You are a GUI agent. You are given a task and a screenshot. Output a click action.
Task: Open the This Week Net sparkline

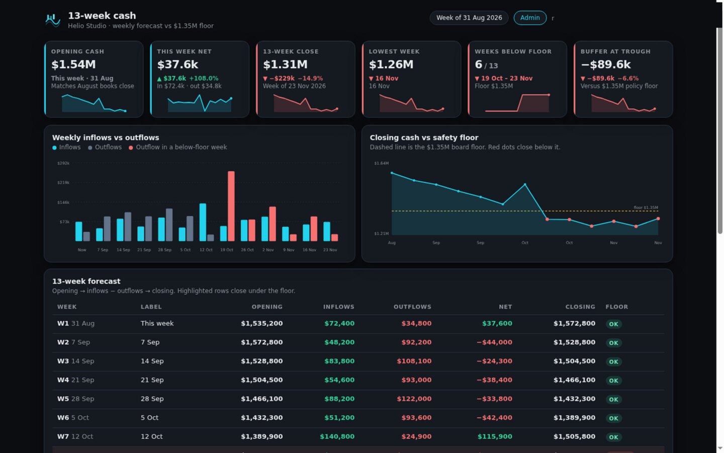pos(200,103)
